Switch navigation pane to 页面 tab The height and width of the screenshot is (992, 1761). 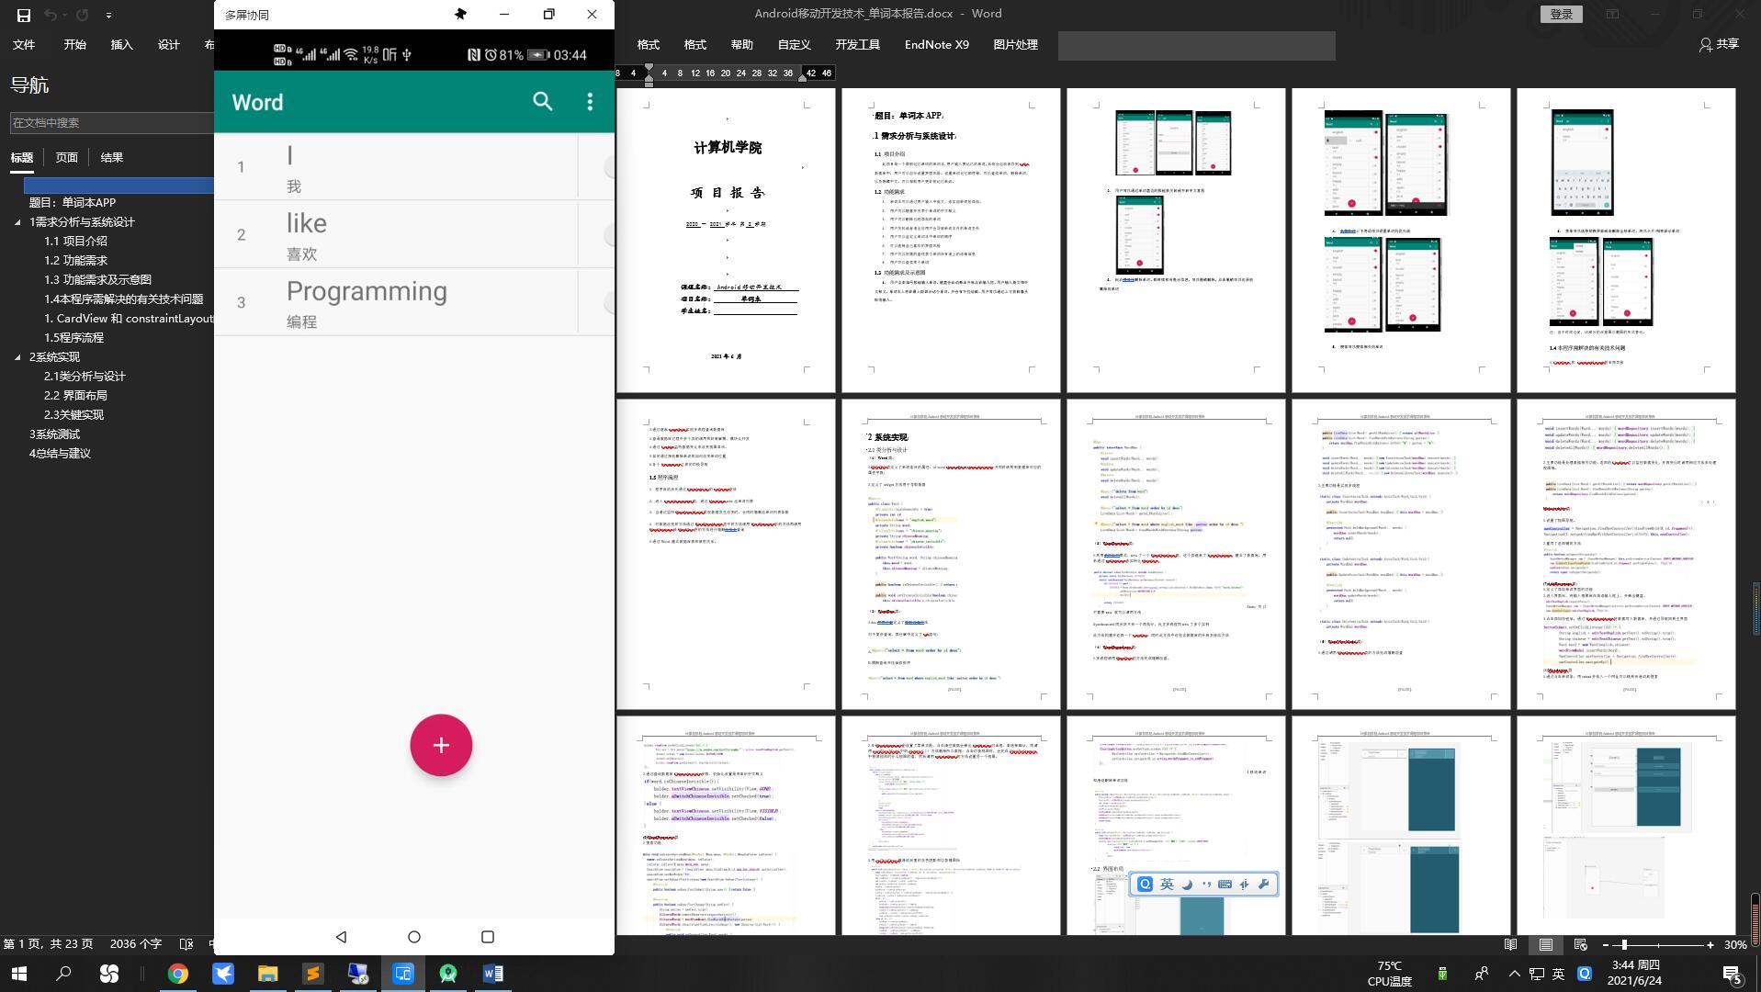[x=67, y=157]
